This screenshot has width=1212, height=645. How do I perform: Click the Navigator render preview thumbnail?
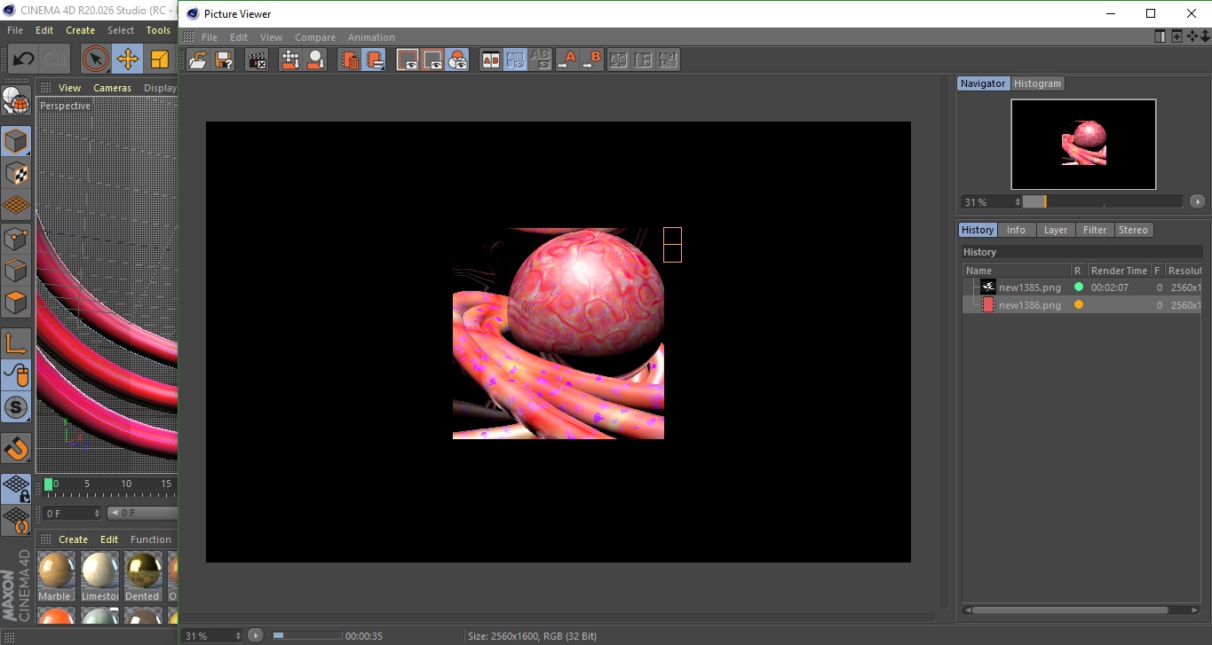1083,144
